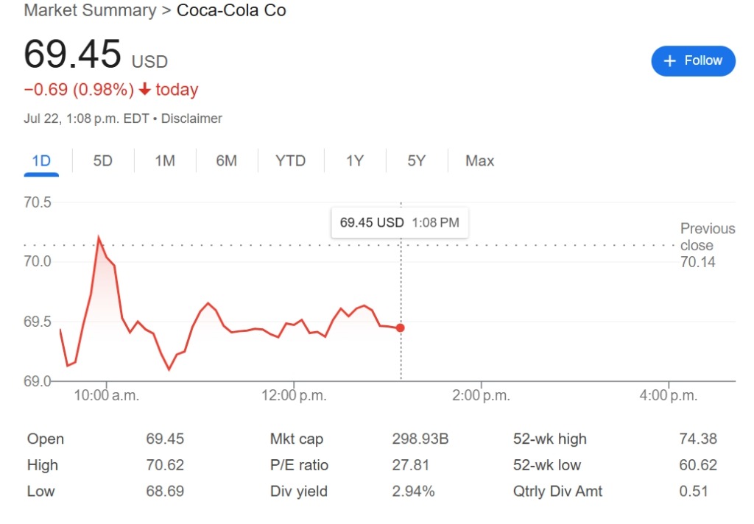
Task: Open the Disclaimer link
Action: click(191, 118)
